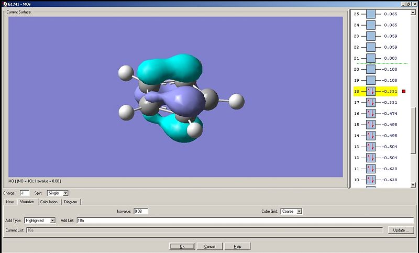The image size is (419, 253).
Task: Select orbital 17 electron pair box
Action: pos(371,102)
